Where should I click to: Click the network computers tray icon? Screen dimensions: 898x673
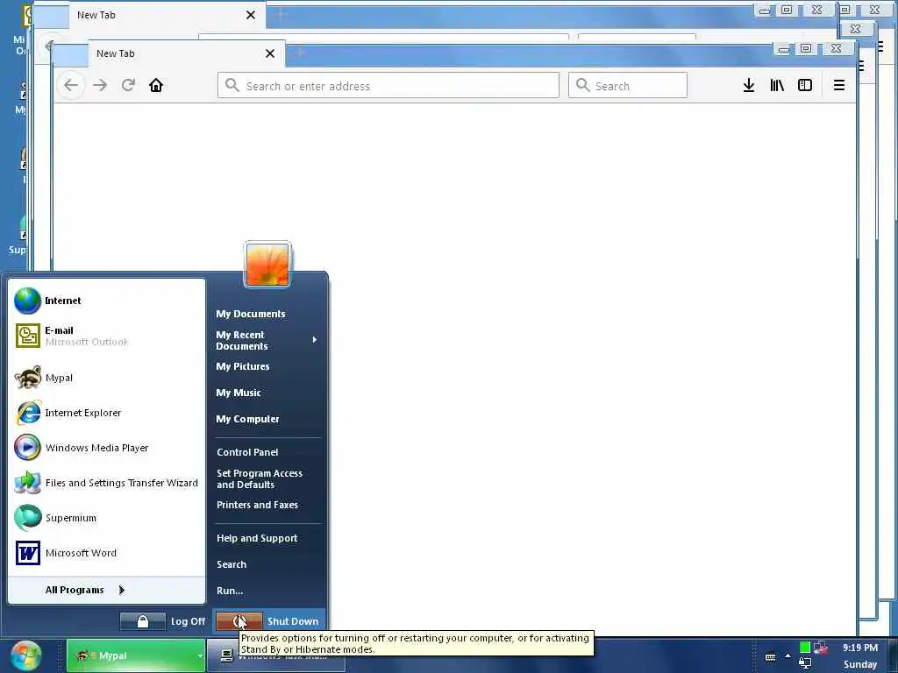(821, 648)
